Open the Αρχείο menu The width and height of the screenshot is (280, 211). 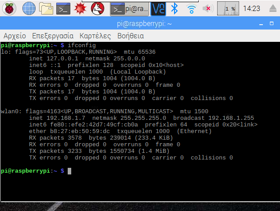15,36
